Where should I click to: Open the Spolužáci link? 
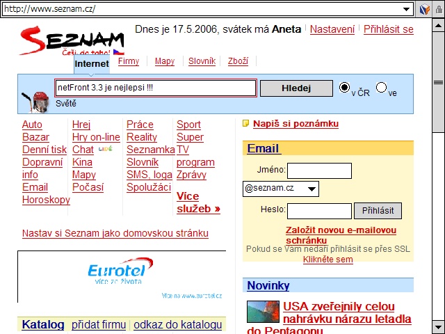pos(149,187)
